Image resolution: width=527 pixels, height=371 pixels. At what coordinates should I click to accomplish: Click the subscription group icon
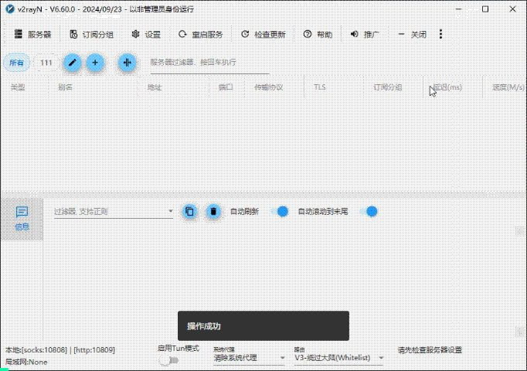coord(73,34)
